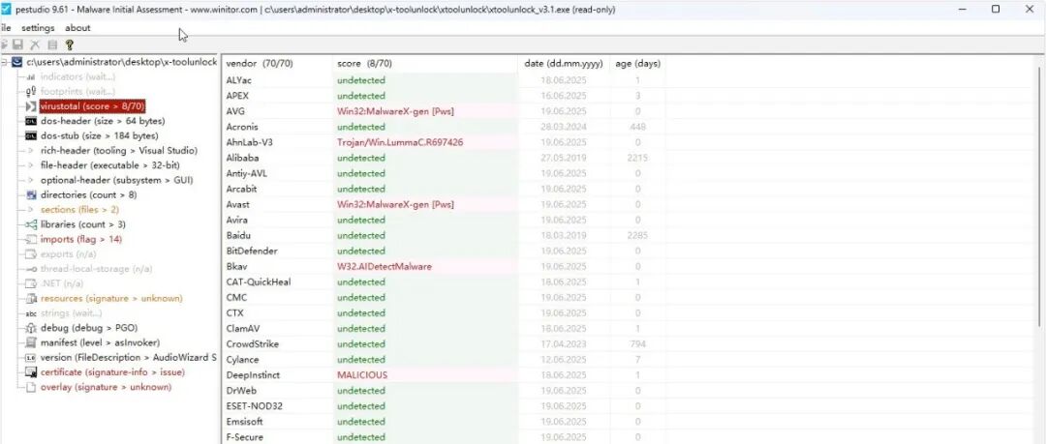The width and height of the screenshot is (1046, 444).
Task: Click the version node icon
Action: coord(31,358)
